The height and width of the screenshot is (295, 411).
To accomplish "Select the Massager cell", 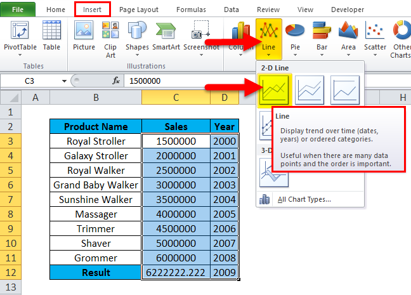I will coord(96,214).
